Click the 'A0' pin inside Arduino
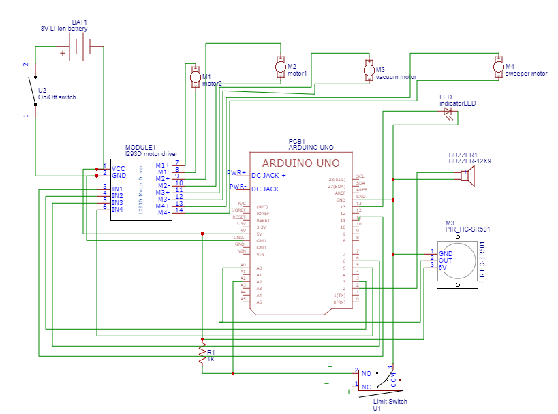558x414 pixels. click(259, 268)
